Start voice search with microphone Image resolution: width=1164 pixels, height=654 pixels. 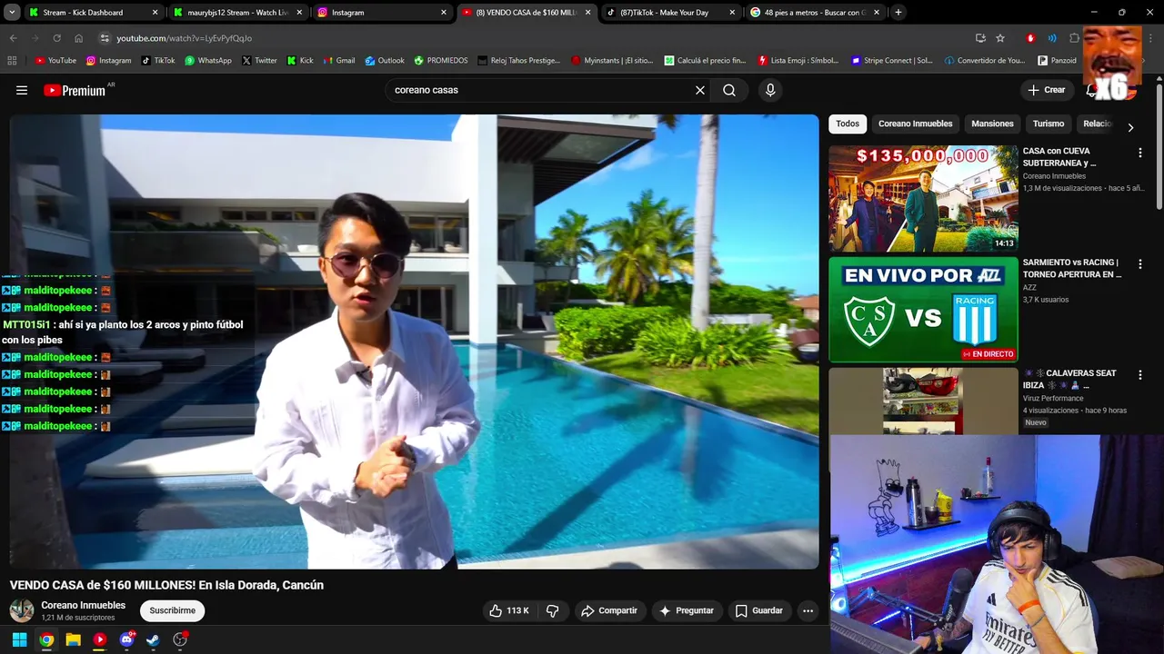(770, 90)
